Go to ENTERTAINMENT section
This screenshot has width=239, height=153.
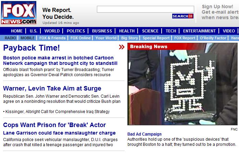(199, 31)
